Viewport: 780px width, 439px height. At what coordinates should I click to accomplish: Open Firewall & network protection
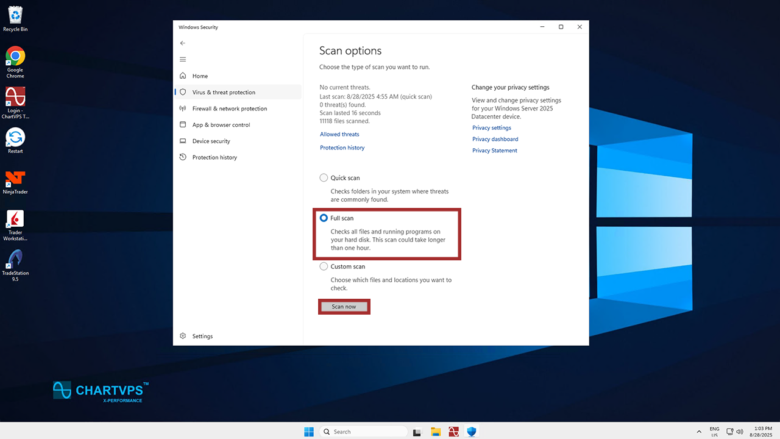click(x=229, y=109)
